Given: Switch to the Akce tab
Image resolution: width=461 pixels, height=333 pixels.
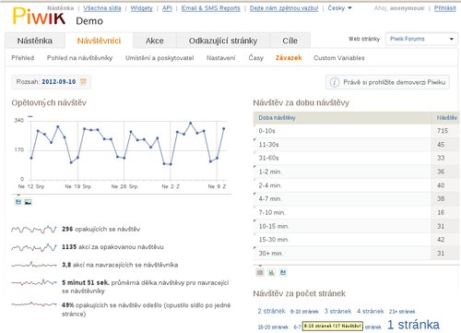Looking at the screenshot, I should [x=155, y=41].
